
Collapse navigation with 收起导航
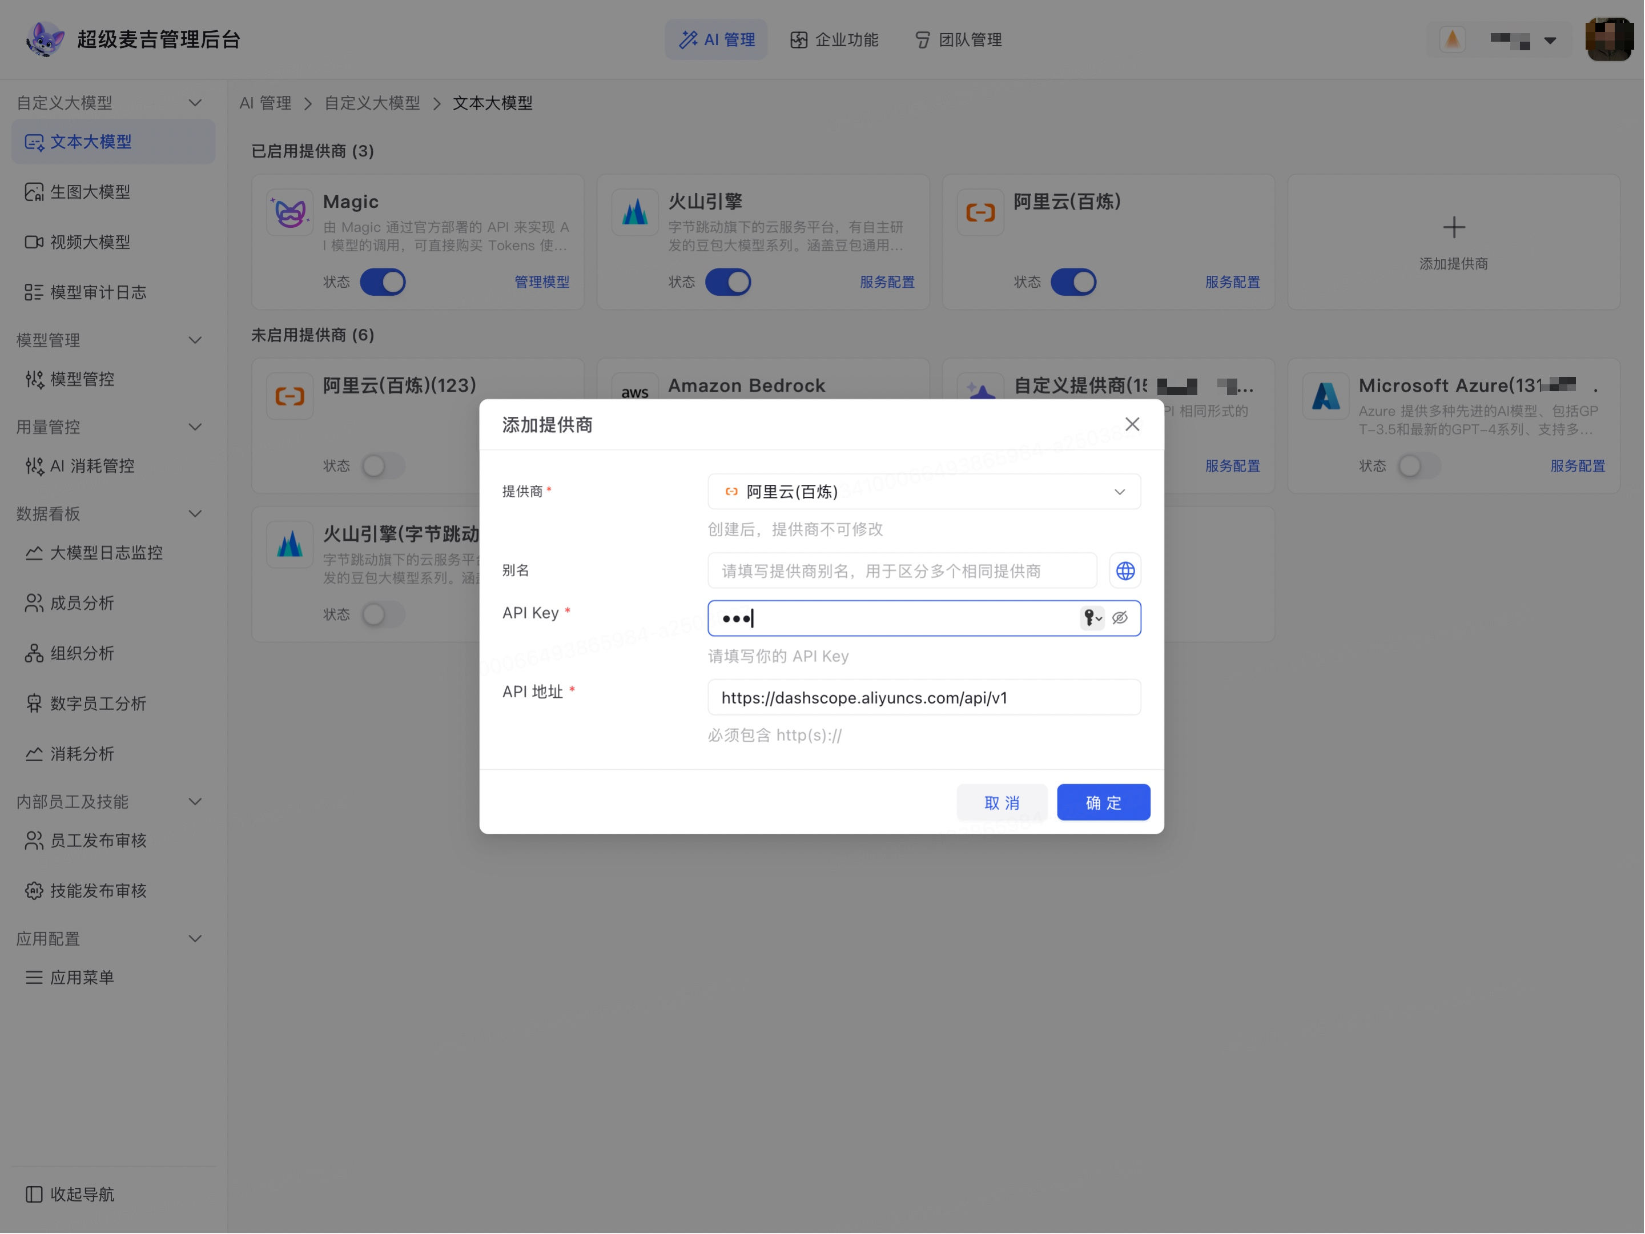(71, 1194)
